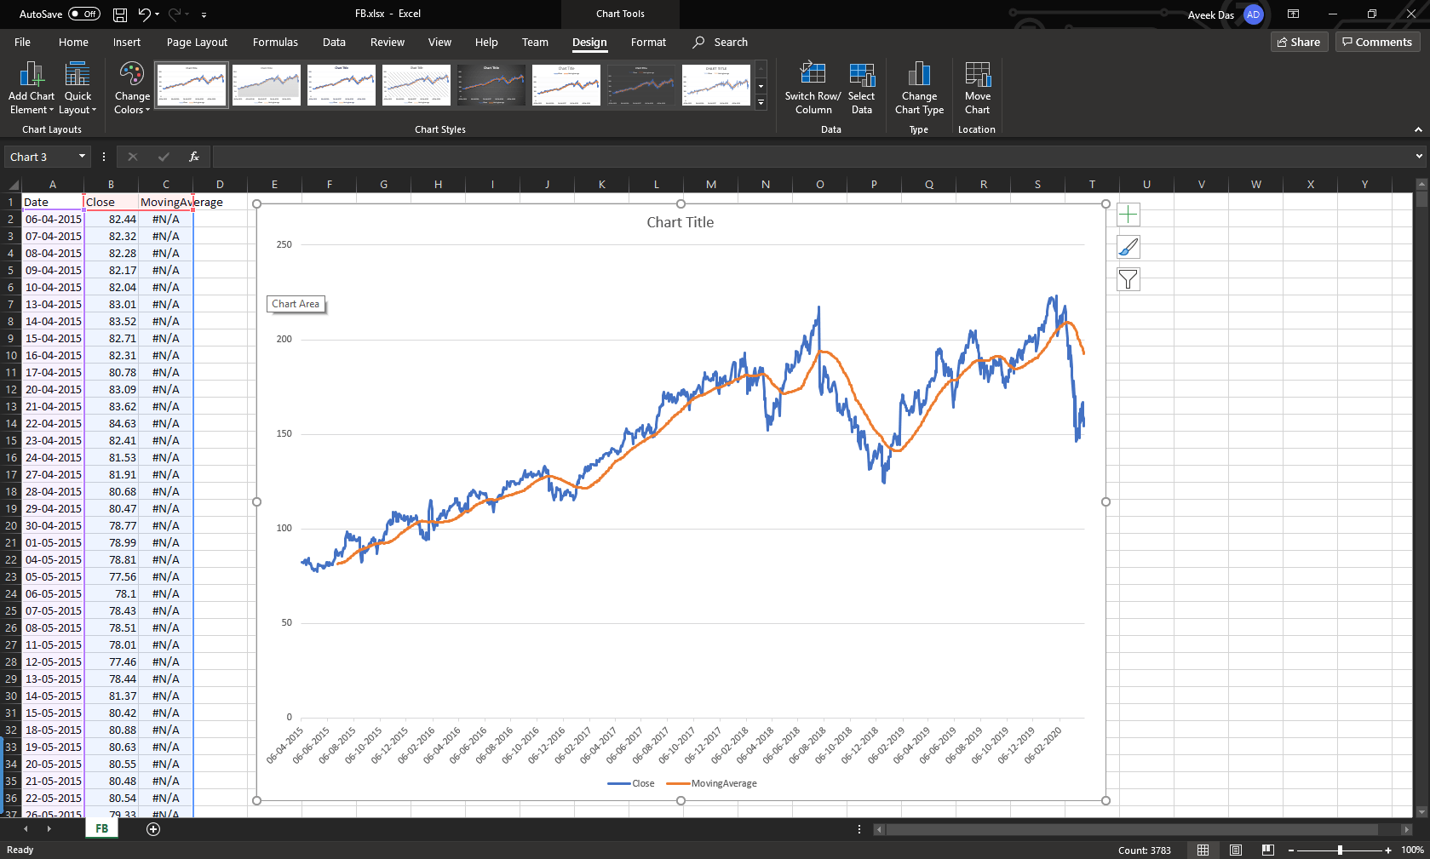Click Switch Row/Column in the Data group
This screenshot has height=859, width=1430.
812,88
